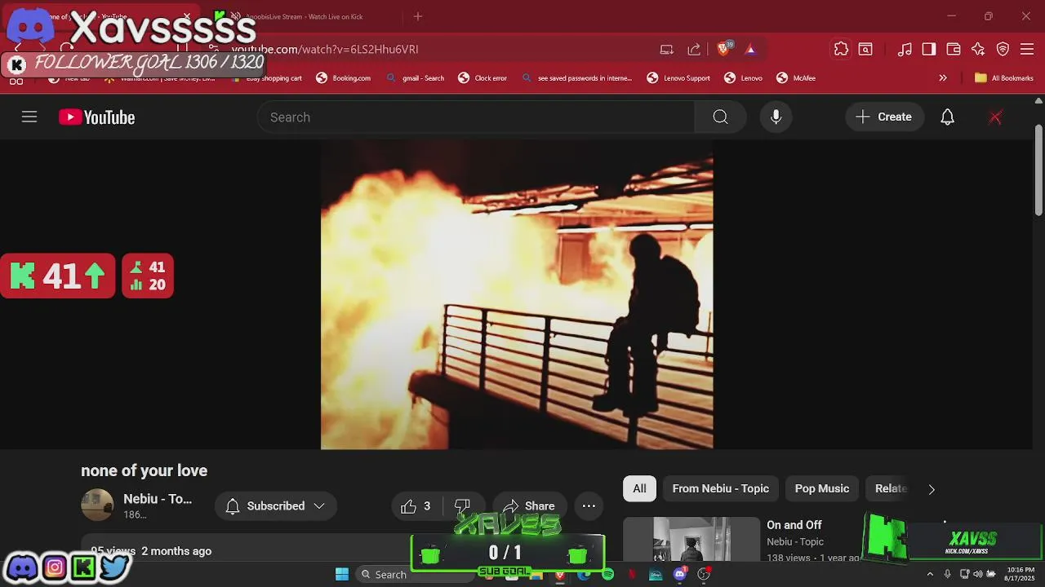Select the From Nebiu - Topic chip
This screenshot has height=587, width=1045.
point(721,488)
